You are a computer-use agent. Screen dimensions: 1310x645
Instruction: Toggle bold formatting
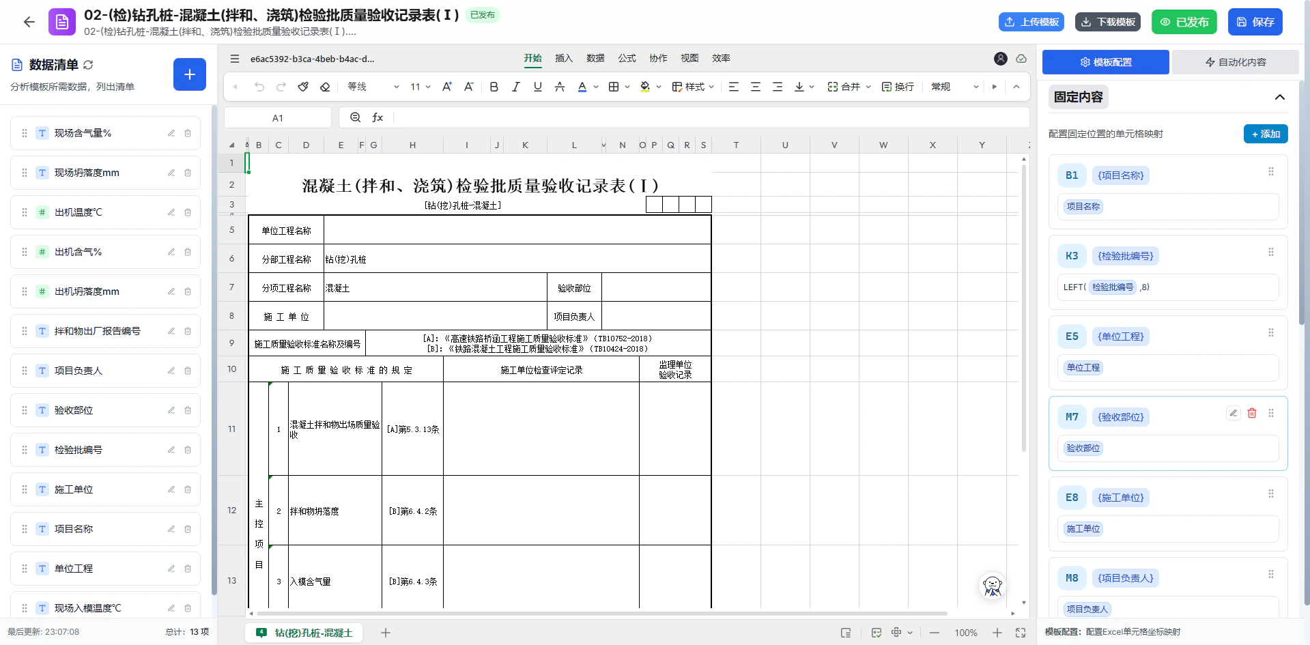[494, 87]
